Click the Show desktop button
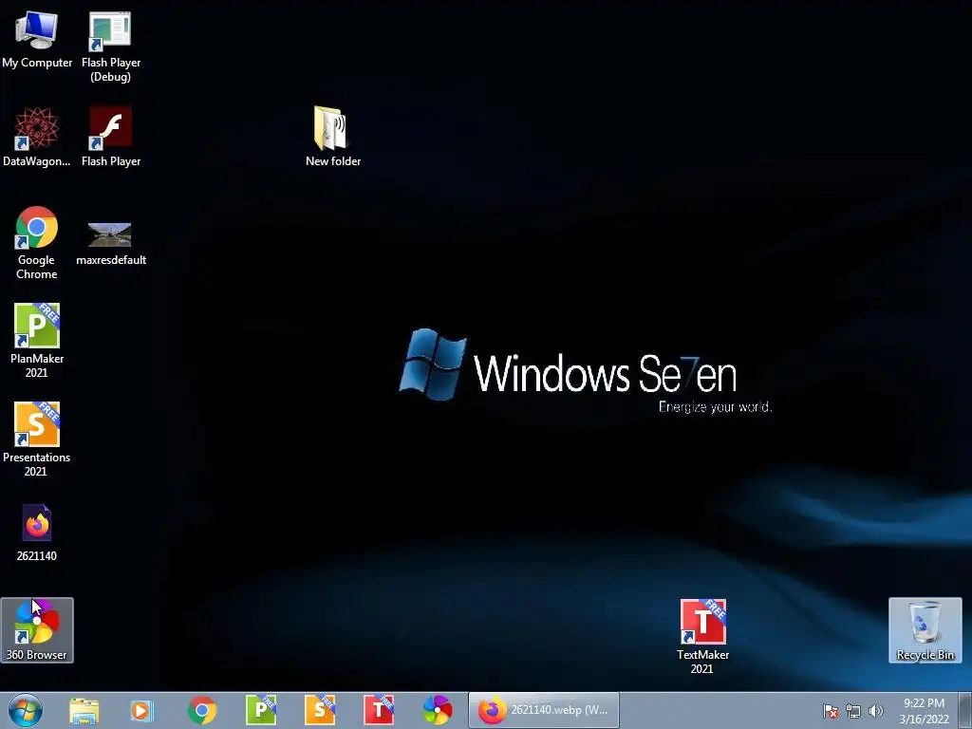This screenshot has height=729, width=972. [x=965, y=710]
